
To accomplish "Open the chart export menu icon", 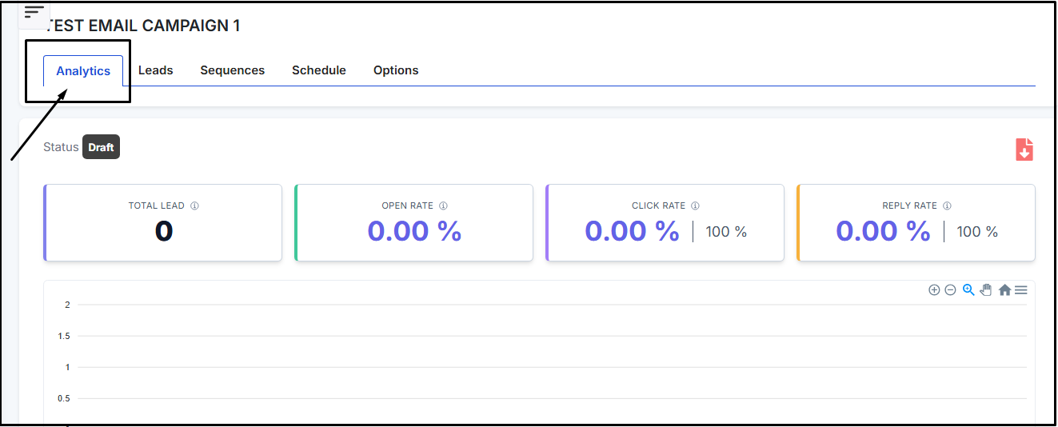I will tap(1021, 290).
